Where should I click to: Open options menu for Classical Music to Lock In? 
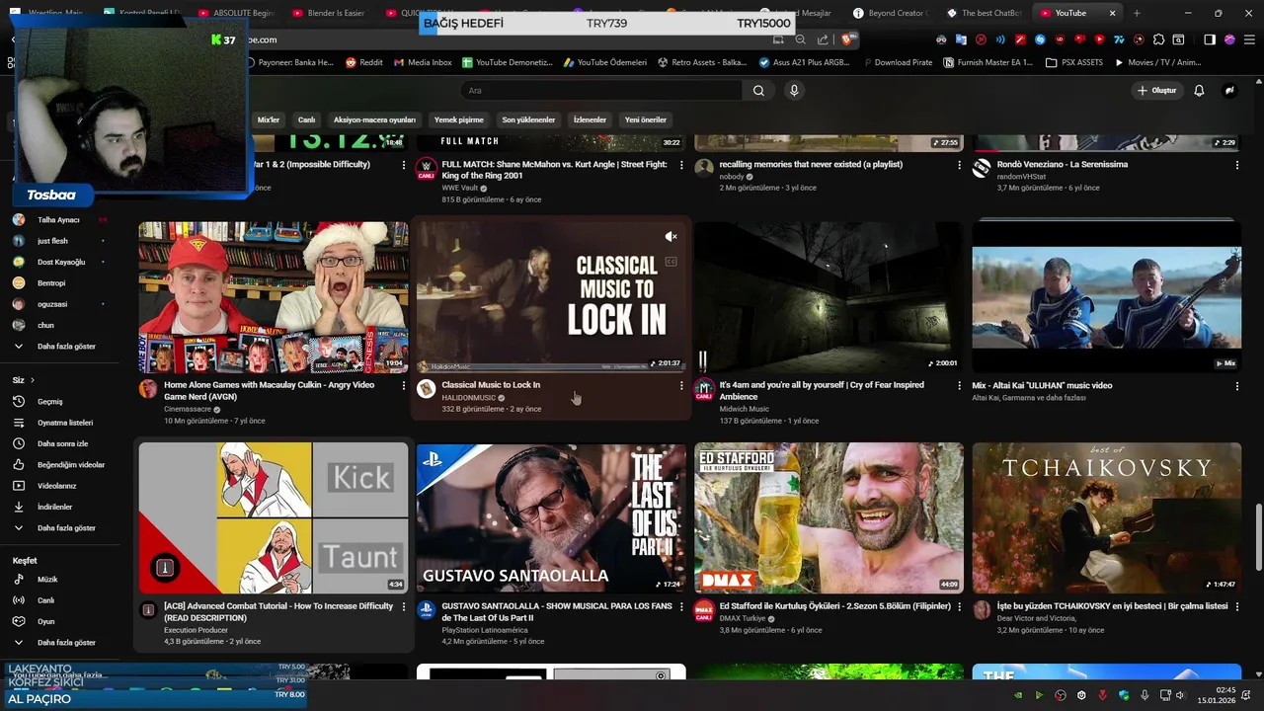tap(681, 385)
